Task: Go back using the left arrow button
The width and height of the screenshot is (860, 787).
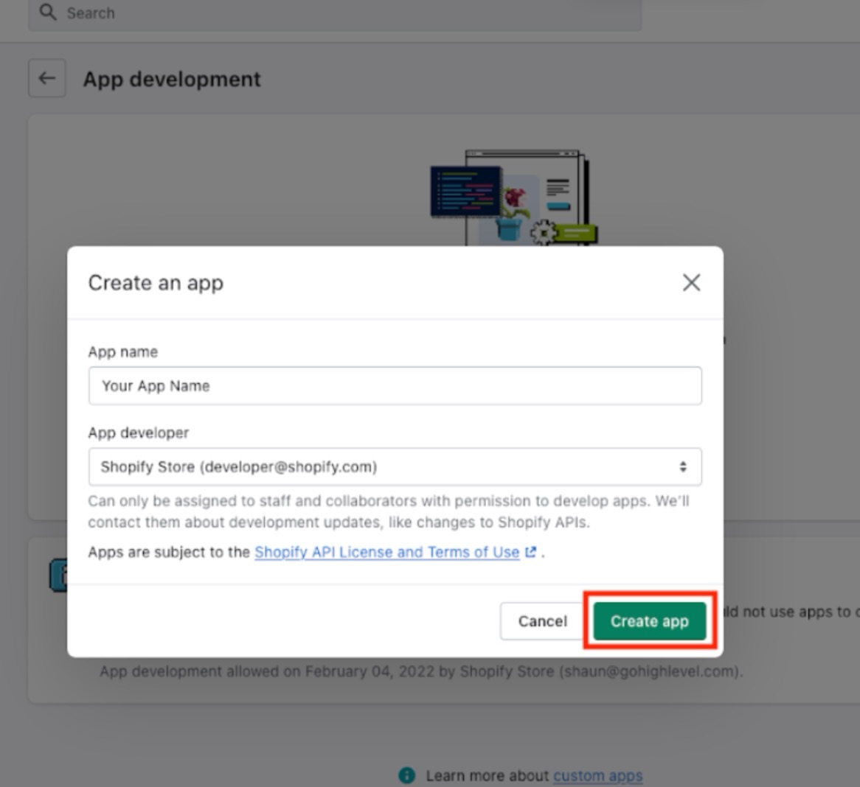Action: tap(47, 78)
